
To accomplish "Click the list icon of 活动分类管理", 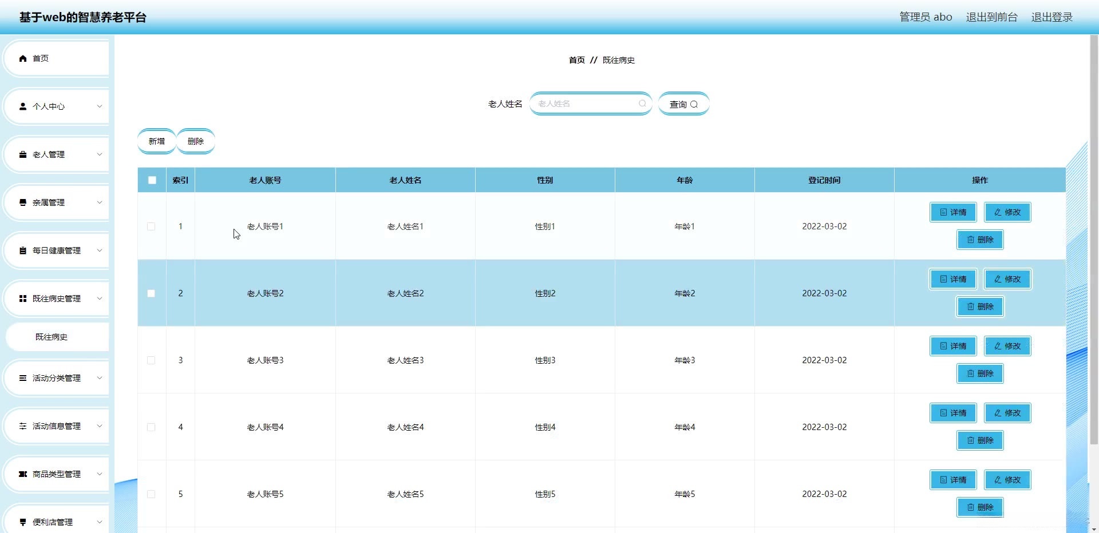I will click(x=23, y=378).
